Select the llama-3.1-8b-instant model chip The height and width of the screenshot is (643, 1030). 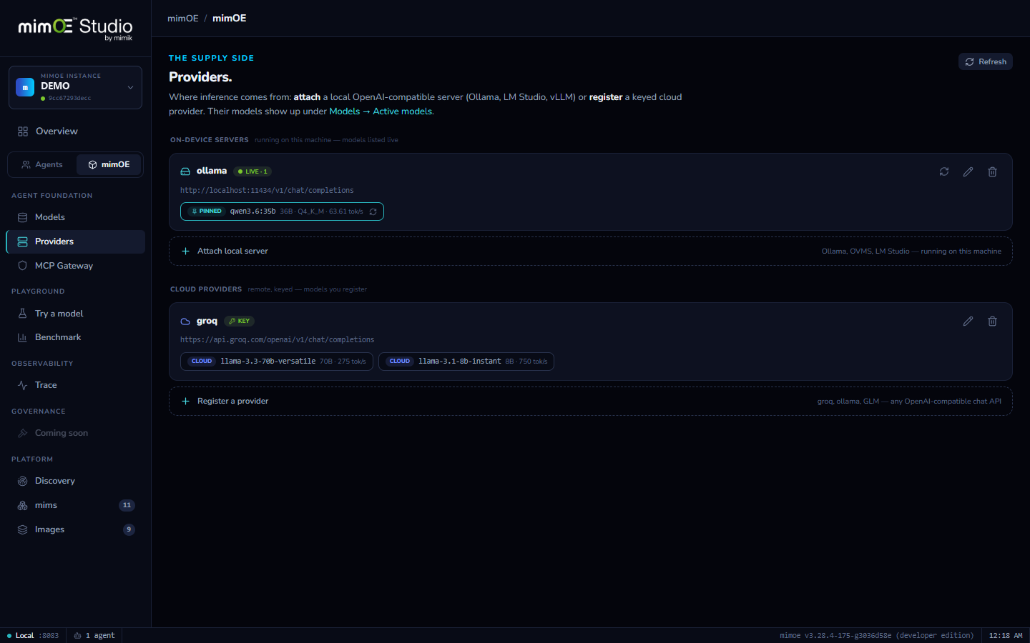(x=466, y=362)
